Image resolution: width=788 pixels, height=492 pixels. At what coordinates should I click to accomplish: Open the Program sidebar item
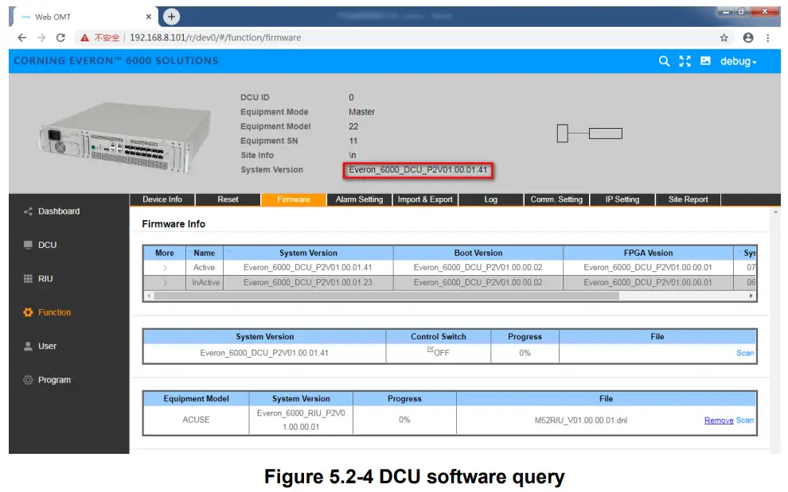pyautogui.click(x=54, y=380)
